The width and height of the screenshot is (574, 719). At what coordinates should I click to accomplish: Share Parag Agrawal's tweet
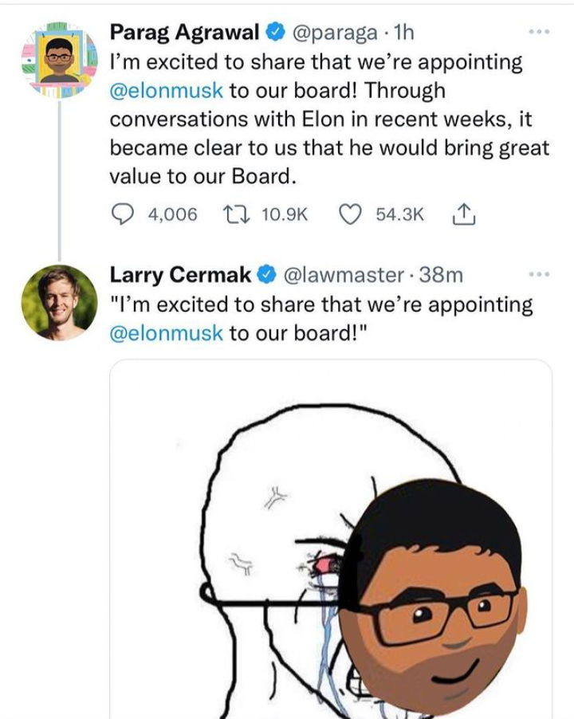(463, 214)
